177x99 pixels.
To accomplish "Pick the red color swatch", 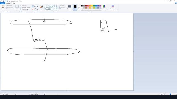I will tap(88, 6).
